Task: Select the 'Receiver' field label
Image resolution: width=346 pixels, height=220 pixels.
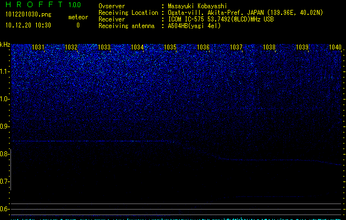Action: pos(112,19)
